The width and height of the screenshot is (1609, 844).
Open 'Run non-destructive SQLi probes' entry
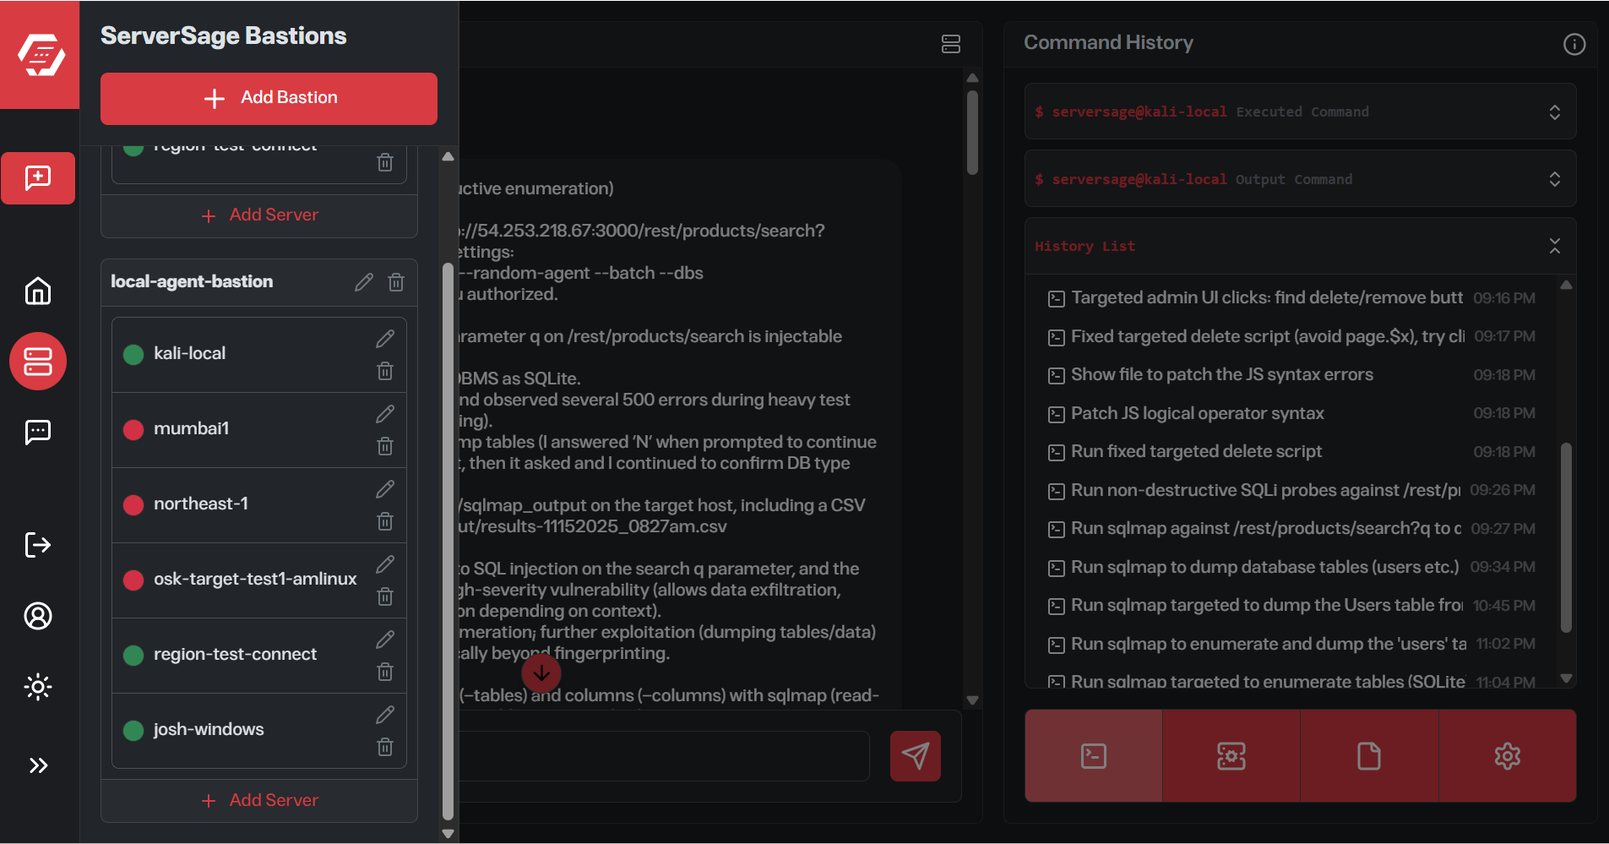coord(1292,491)
